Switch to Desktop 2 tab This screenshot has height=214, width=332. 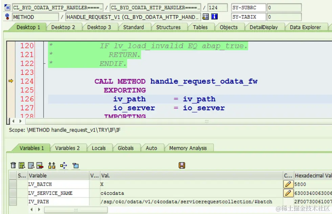pyautogui.click(x=63, y=27)
